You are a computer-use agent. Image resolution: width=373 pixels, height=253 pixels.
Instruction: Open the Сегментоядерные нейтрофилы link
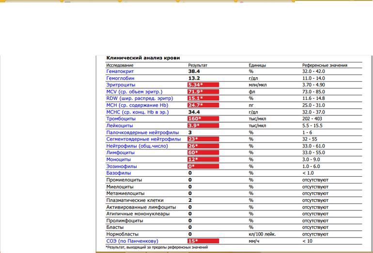[143, 139]
